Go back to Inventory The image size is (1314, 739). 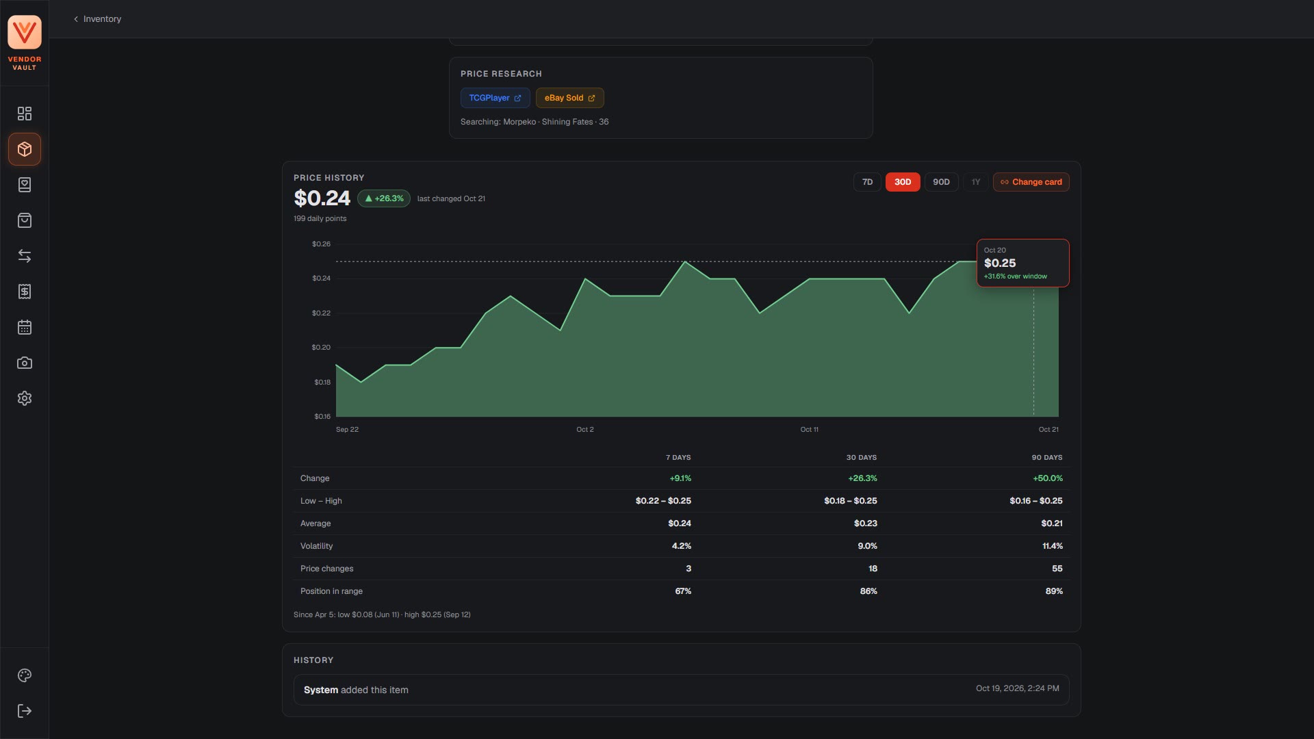pos(97,19)
